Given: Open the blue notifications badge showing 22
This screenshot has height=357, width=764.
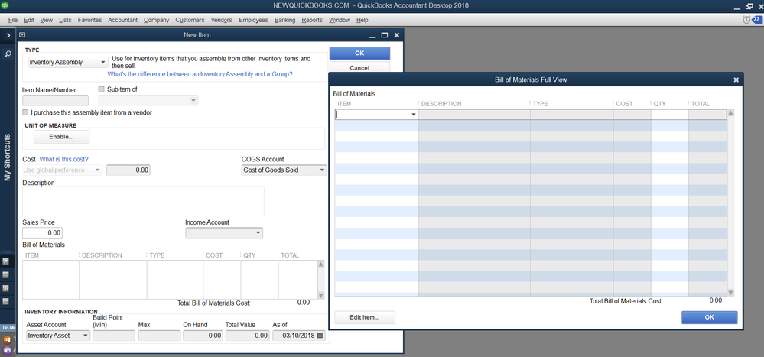Looking at the screenshot, I should coord(757,20).
